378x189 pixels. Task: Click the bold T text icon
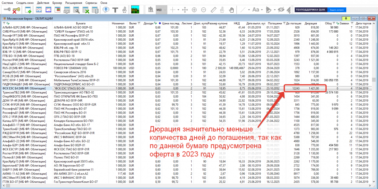pyautogui.click(x=115, y=10)
